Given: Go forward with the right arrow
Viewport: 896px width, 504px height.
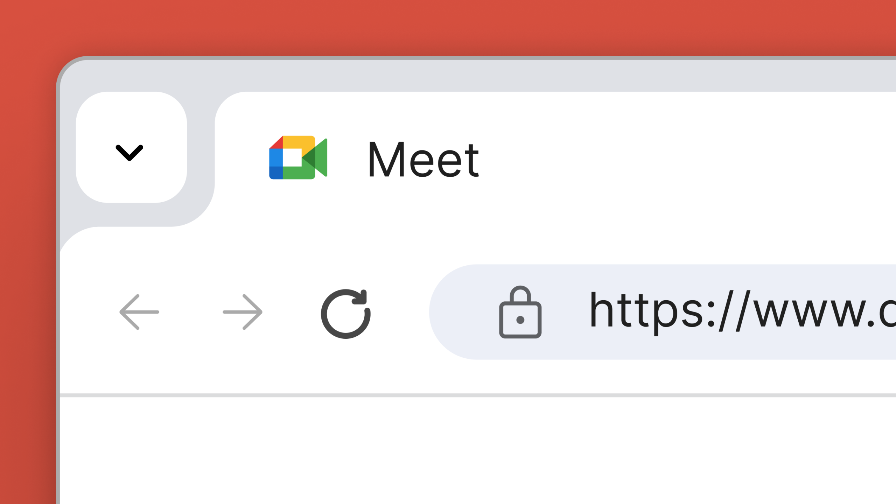Looking at the screenshot, I should (243, 312).
